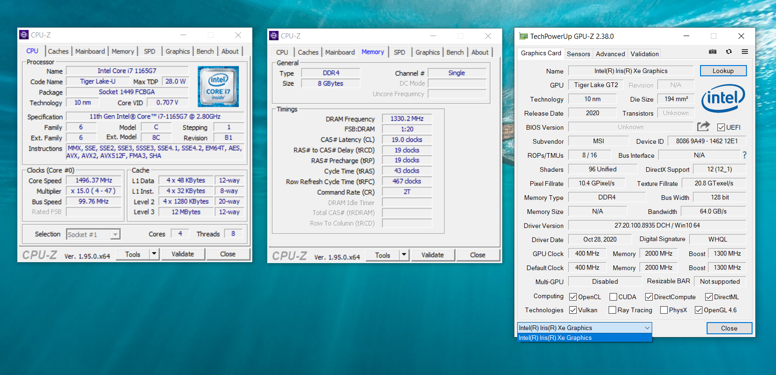Click the DRAM Frequency value 1330.2 MHz
Screen dimensions: 776x375
coord(407,118)
